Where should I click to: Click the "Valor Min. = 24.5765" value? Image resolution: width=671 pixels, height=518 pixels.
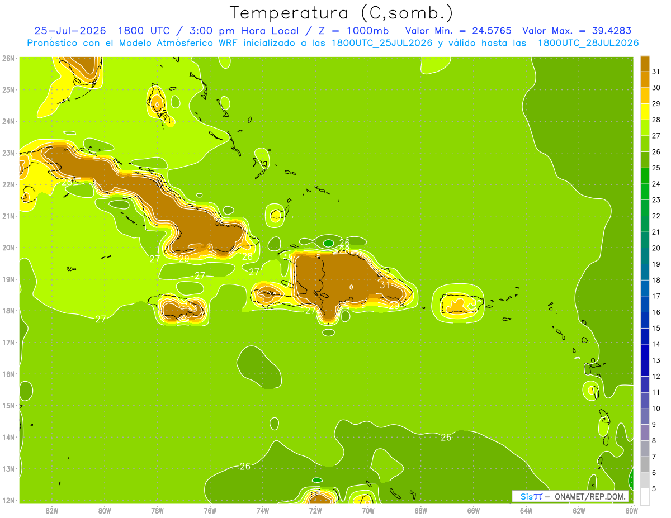(458, 31)
